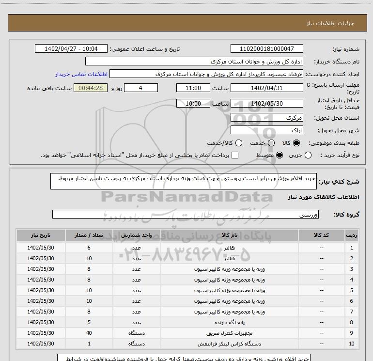The image size is (373, 361).
Task: Click the delivery city field اراک
Action: (x=266, y=130)
